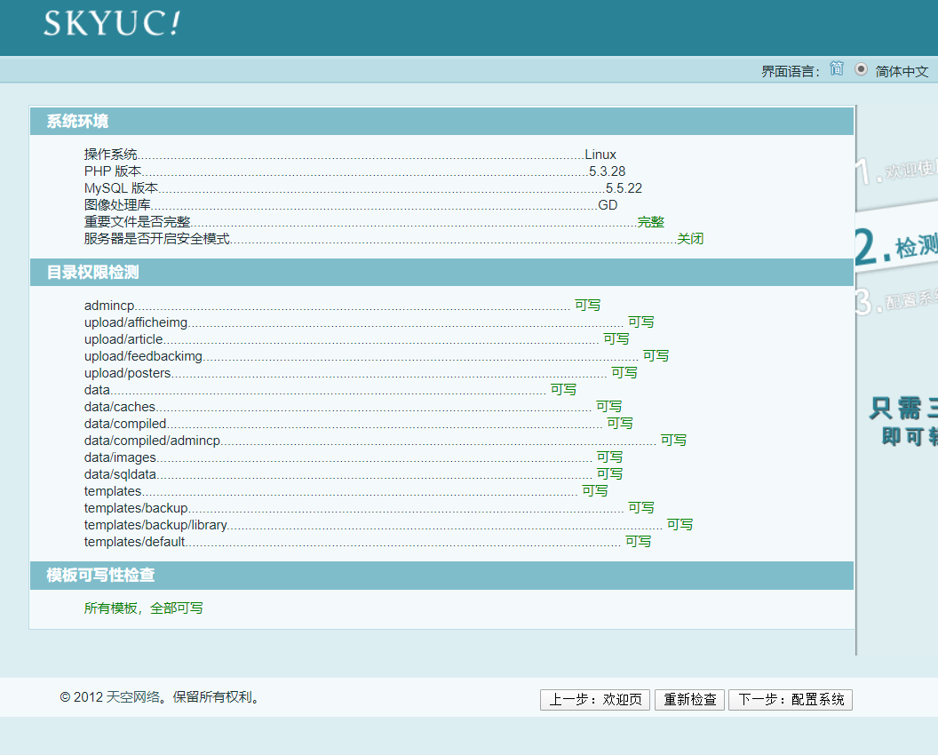Click step 2 检测 in side panel

(x=896, y=244)
